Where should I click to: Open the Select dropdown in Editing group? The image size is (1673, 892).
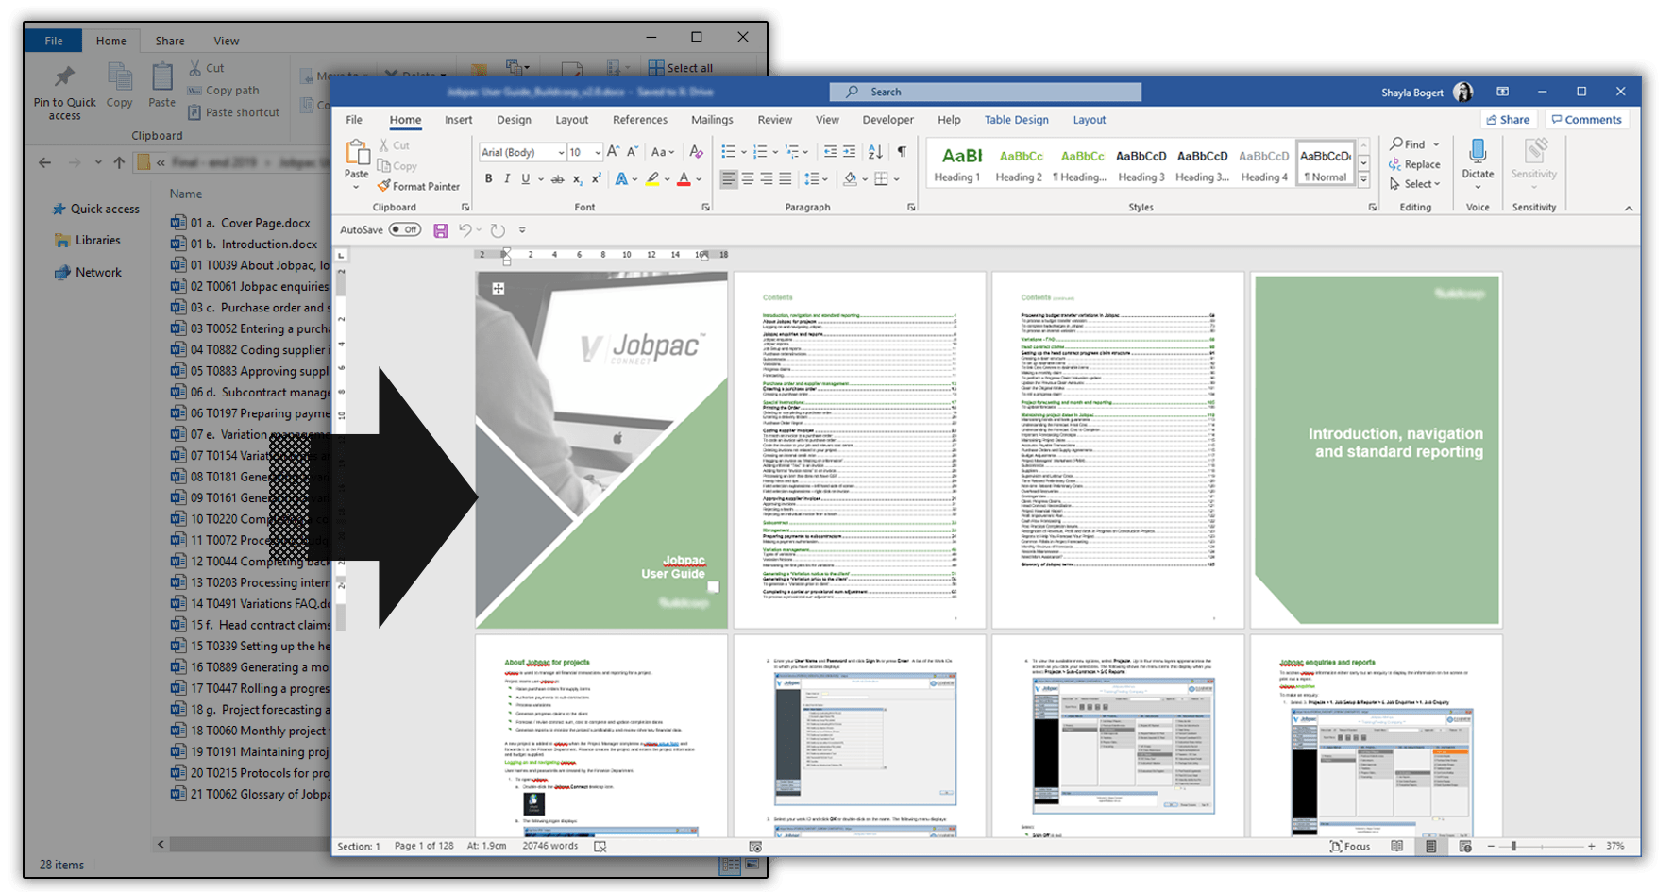(x=1414, y=184)
